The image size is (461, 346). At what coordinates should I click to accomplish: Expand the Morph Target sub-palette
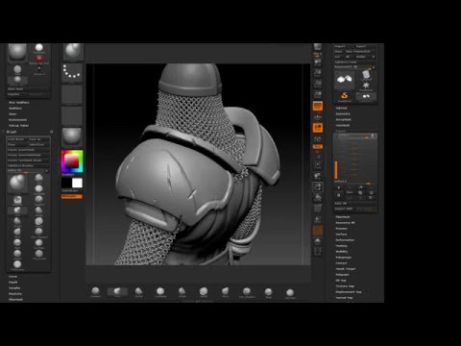346,269
